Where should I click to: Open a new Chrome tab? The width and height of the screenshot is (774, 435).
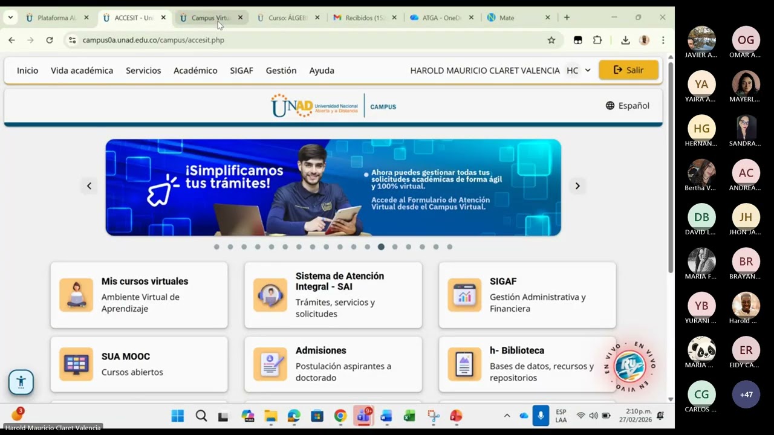point(567,18)
